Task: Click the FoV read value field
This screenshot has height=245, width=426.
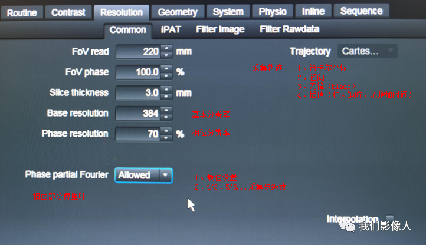Action: (x=138, y=52)
